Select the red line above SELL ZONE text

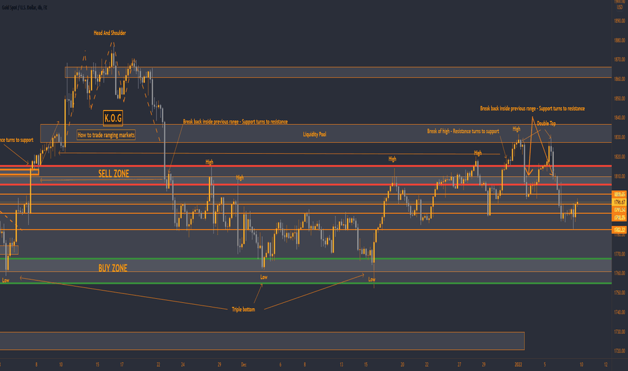306,166
